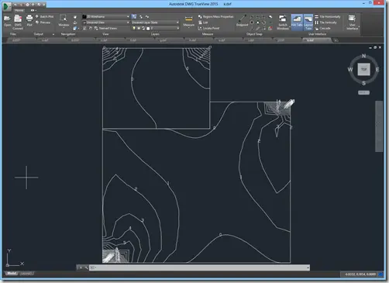Toggle the Layout Tabs button
Viewport: 389px width, 283px height.
(308, 22)
